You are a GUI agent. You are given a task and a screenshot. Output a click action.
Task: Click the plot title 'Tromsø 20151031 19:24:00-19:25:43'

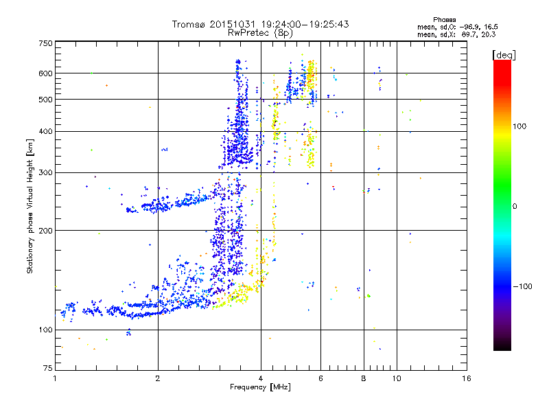tap(260, 24)
